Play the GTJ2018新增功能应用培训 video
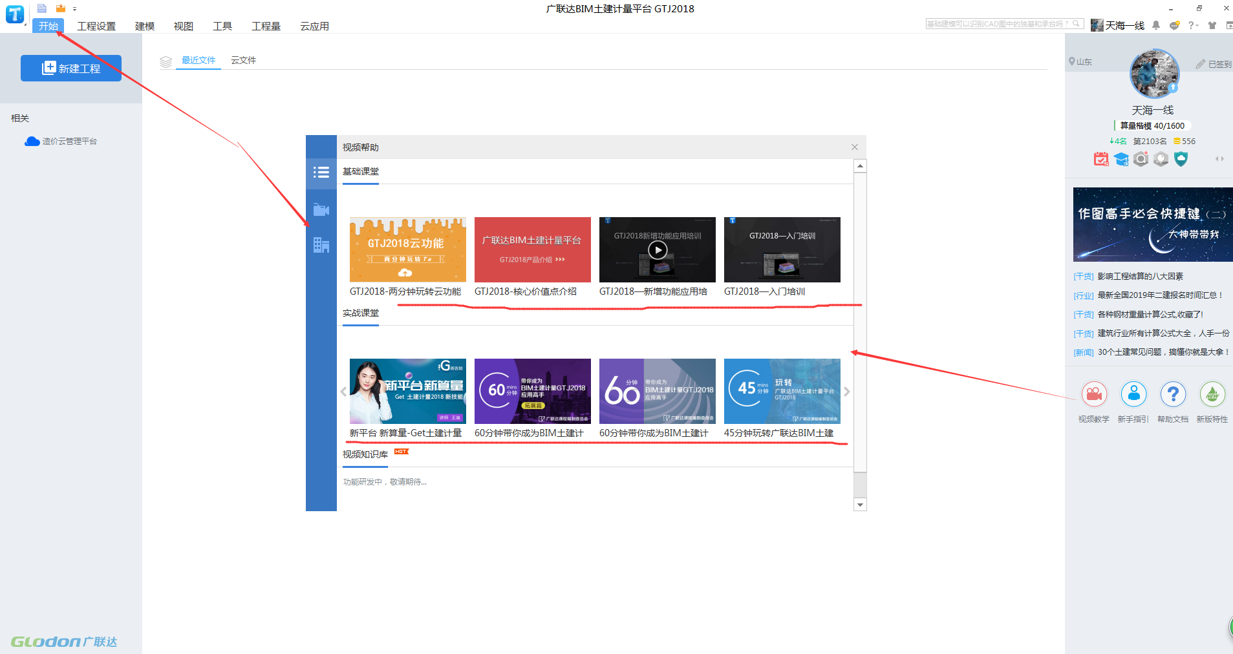The image size is (1233, 654). click(658, 249)
